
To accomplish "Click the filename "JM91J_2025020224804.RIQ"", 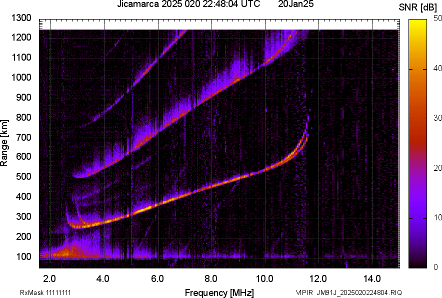I will [x=359, y=292].
